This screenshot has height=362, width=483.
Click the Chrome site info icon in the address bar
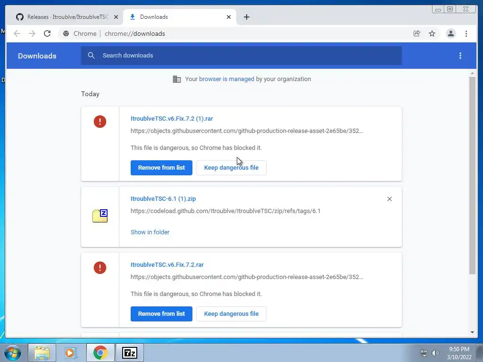(66, 33)
